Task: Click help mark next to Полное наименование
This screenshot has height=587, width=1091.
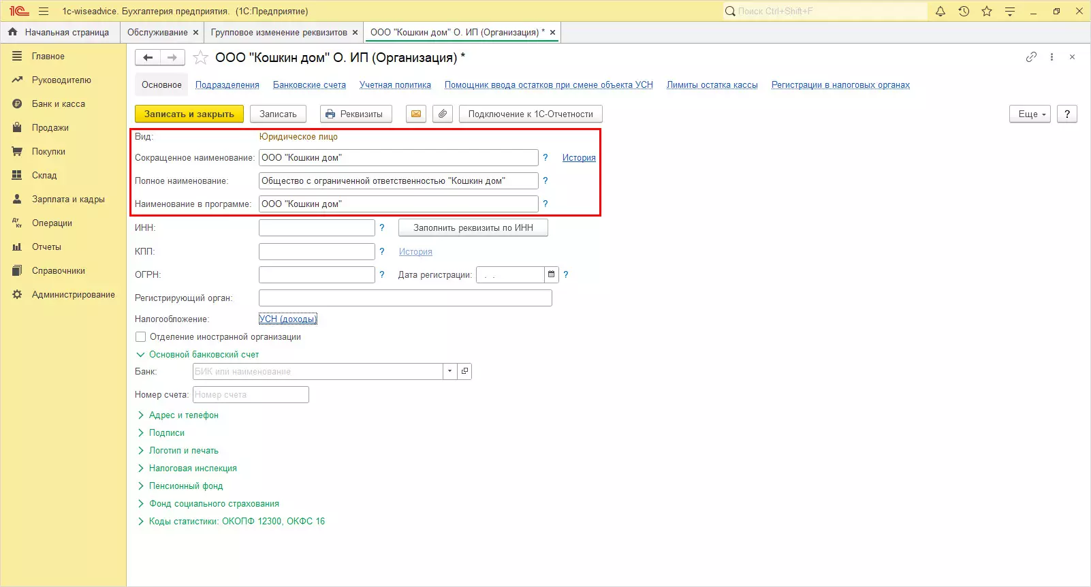Action: [x=545, y=180]
